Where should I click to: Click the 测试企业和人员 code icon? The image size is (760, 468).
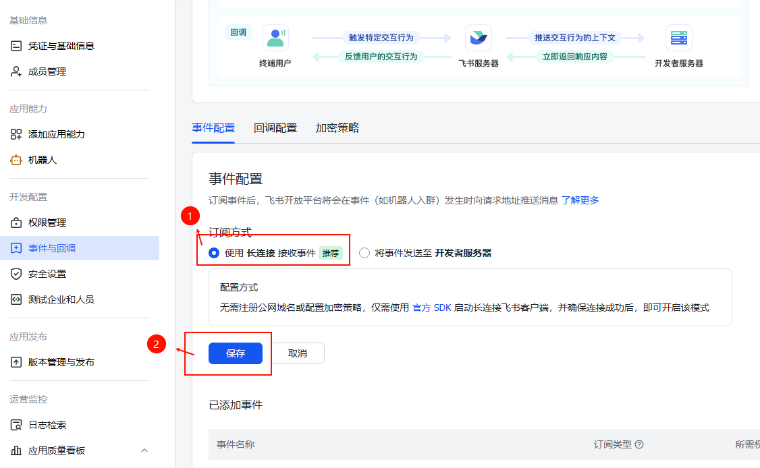[x=16, y=299]
